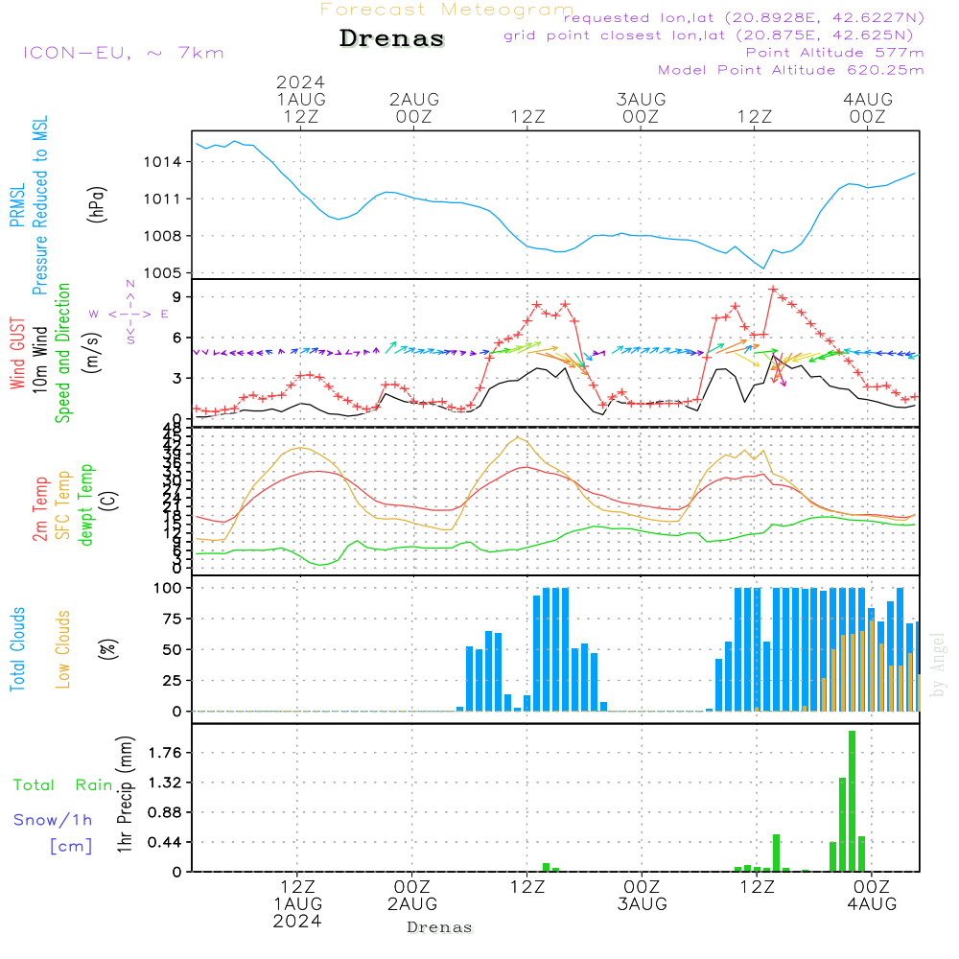This screenshot has height=959, width=959.
Task: Select the green 'Total Rain' label
Action: 63,784
